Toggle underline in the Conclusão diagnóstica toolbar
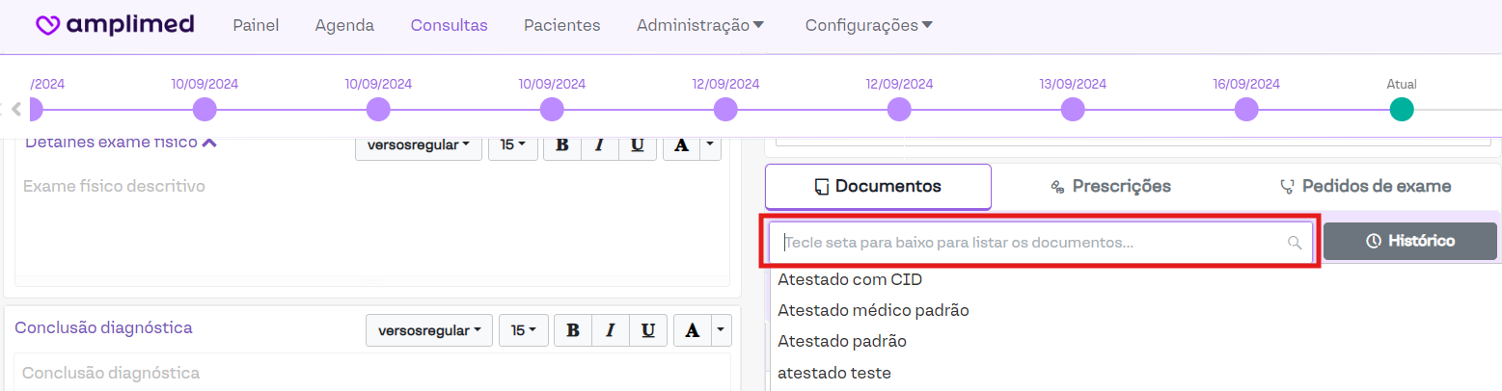Viewport: 1502px width, 391px height. [x=648, y=330]
